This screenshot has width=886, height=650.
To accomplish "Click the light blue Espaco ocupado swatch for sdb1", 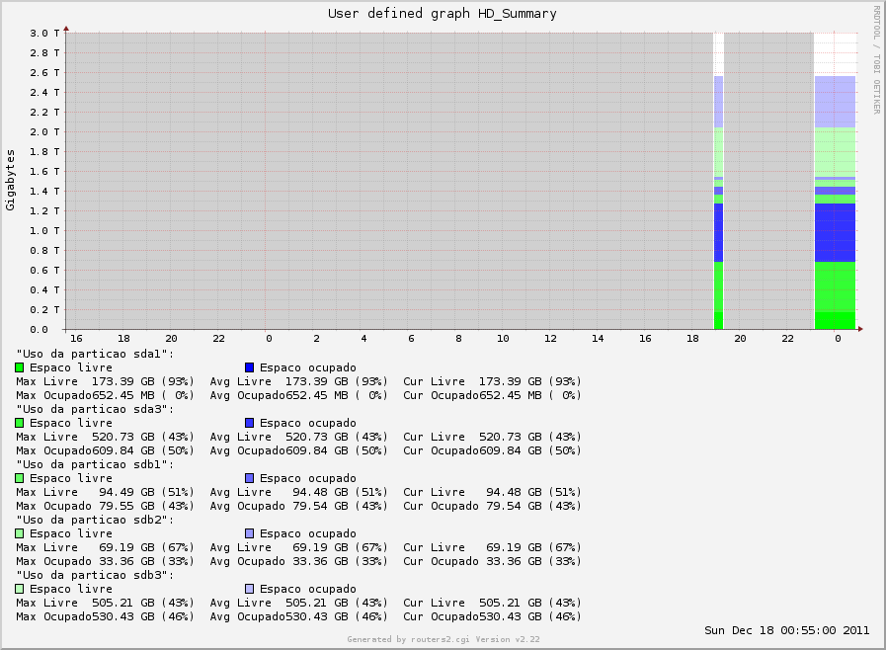I will coord(249,477).
